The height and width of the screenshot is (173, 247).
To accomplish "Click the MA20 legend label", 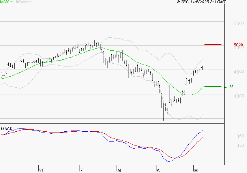I will pyautogui.click(x=5, y=2).
